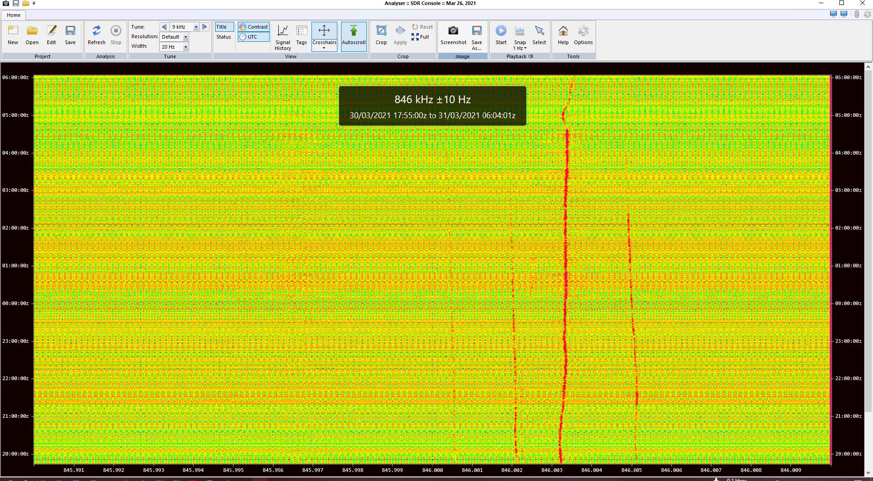Screen dimensions: 873x481
Task: Click the Select pointer tool
Action: 539,35
